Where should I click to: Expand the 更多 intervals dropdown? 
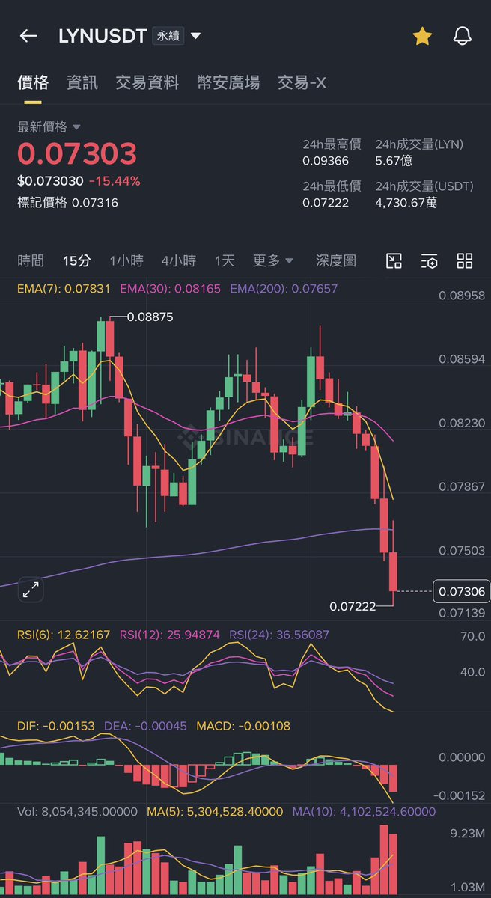coord(273,260)
